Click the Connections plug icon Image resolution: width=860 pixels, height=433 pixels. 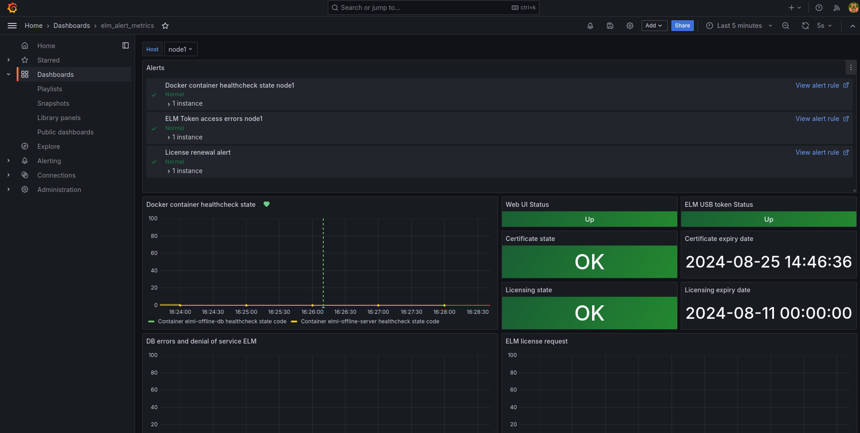(25, 175)
